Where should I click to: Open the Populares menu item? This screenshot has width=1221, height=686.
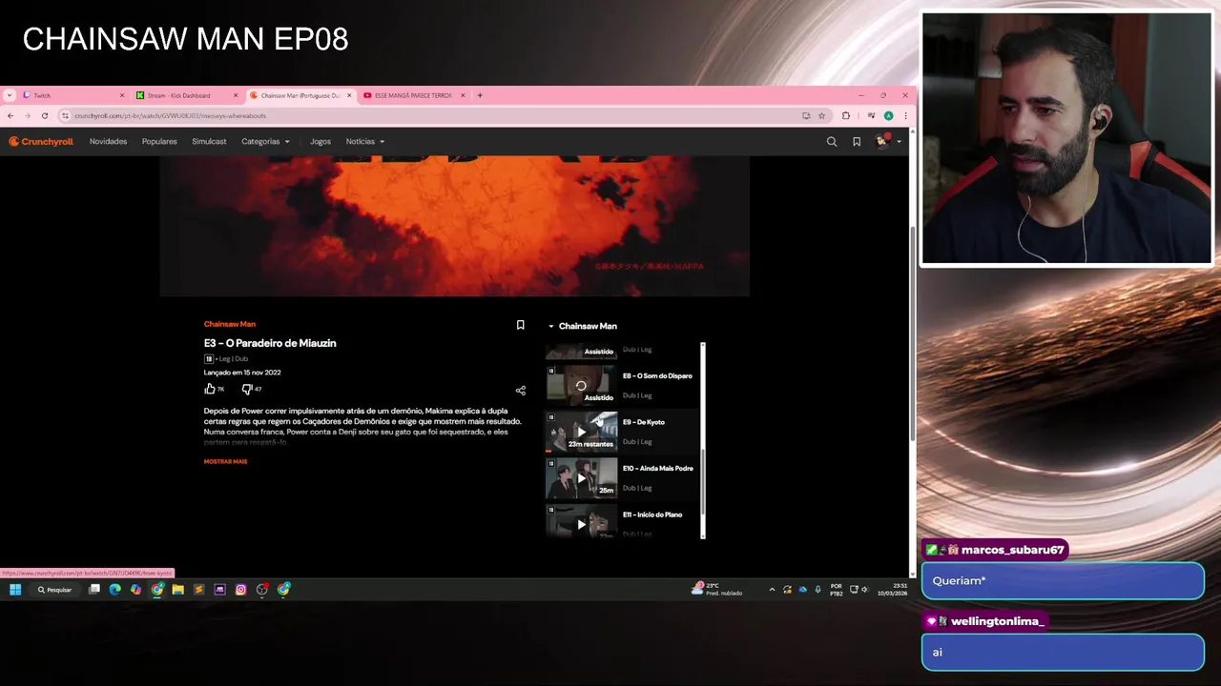[x=159, y=141]
